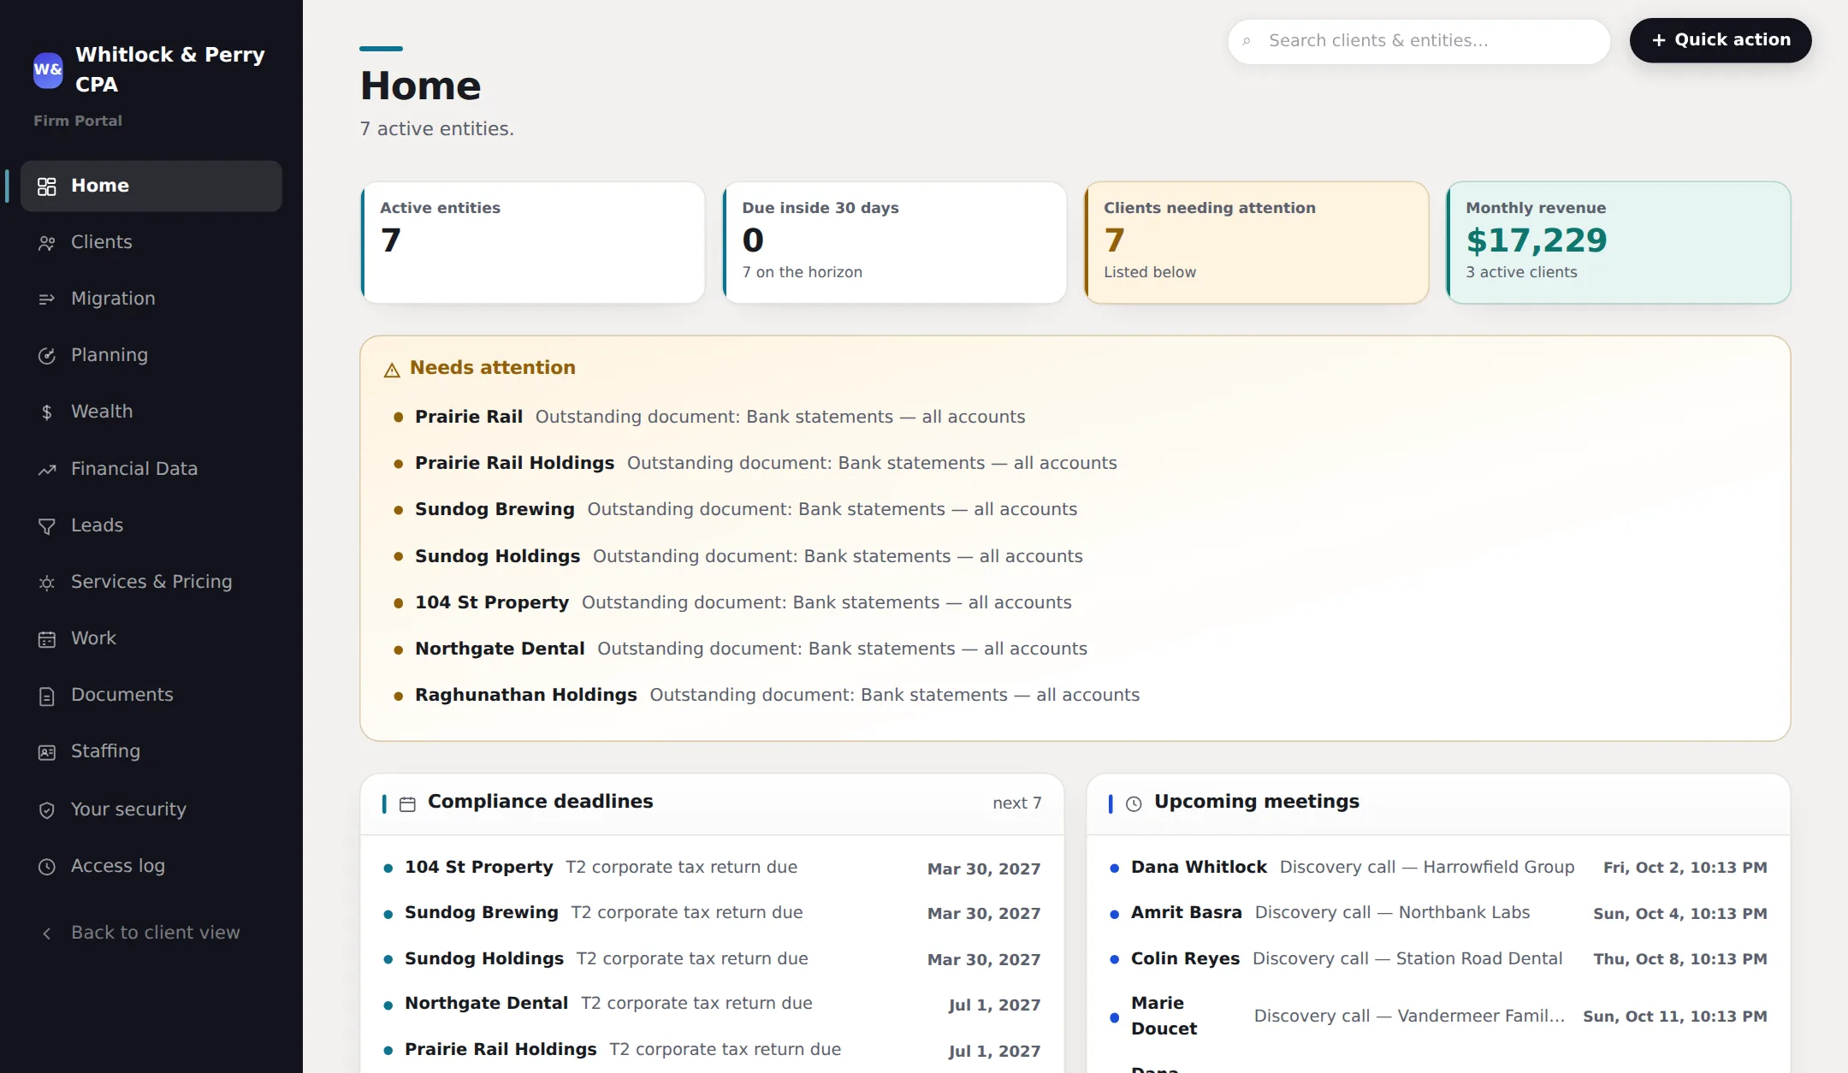Click the search magnifier icon
The image size is (1848, 1073).
click(x=1247, y=41)
